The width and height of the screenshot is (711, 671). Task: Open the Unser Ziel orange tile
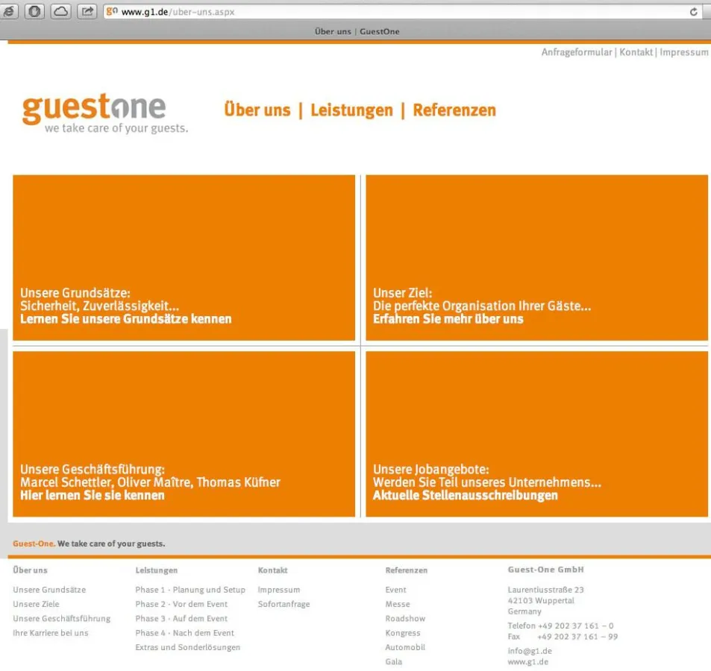point(536,258)
